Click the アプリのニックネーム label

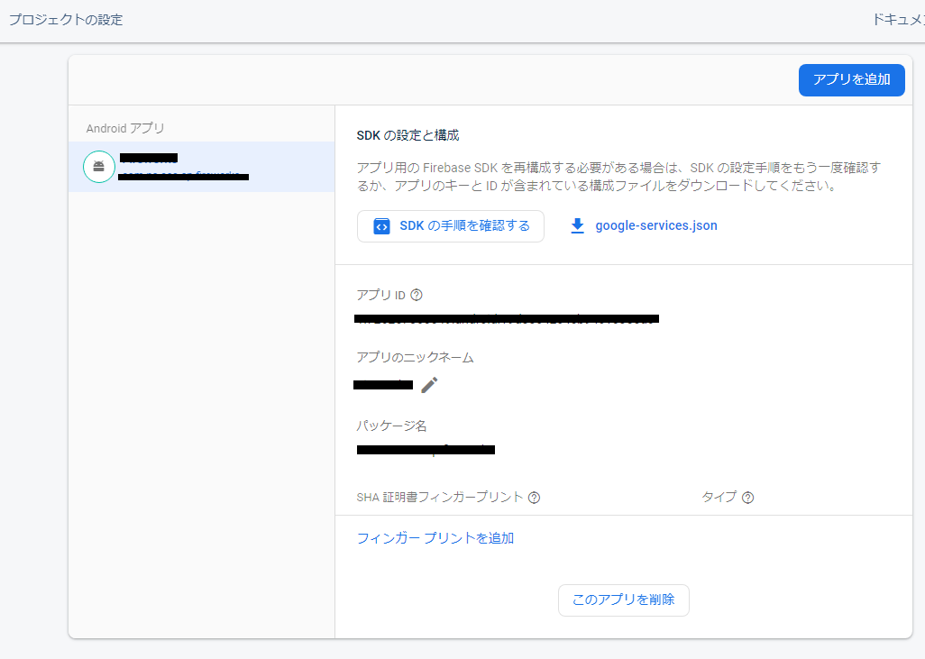pos(415,358)
